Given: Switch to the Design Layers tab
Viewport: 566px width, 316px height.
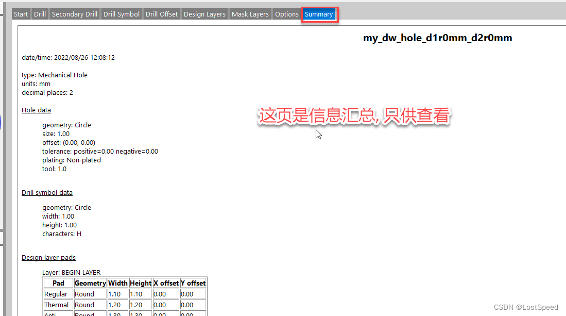Looking at the screenshot, I should click(204, 14).
